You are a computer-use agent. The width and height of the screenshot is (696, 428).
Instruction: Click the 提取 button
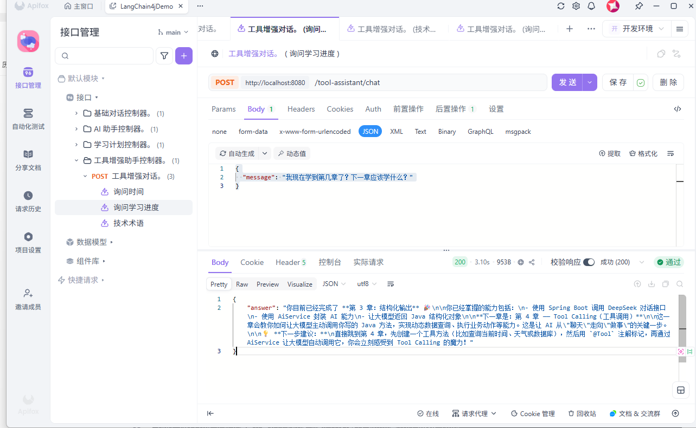[610, 153]
